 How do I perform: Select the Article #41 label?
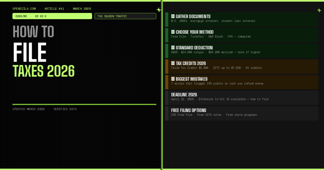pos(54,9)
